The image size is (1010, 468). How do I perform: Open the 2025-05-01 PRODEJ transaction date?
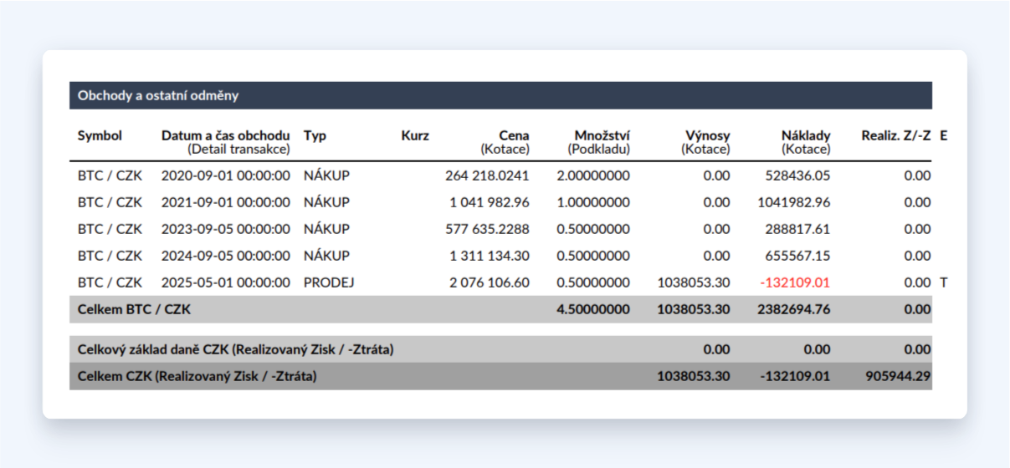226,282
